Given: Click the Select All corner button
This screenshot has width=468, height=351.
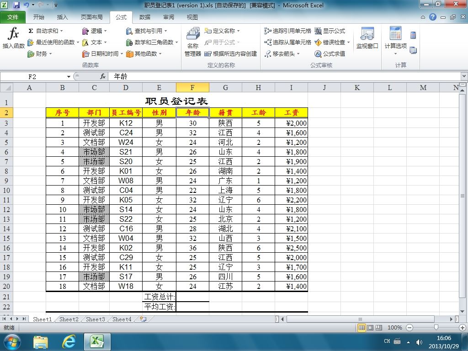Looking at the screenshot, I should click(6, 87).
